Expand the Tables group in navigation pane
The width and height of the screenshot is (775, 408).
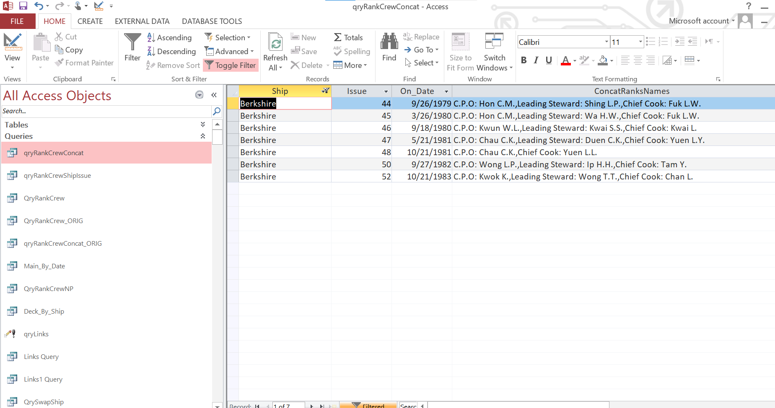click(x=203, y=125)
